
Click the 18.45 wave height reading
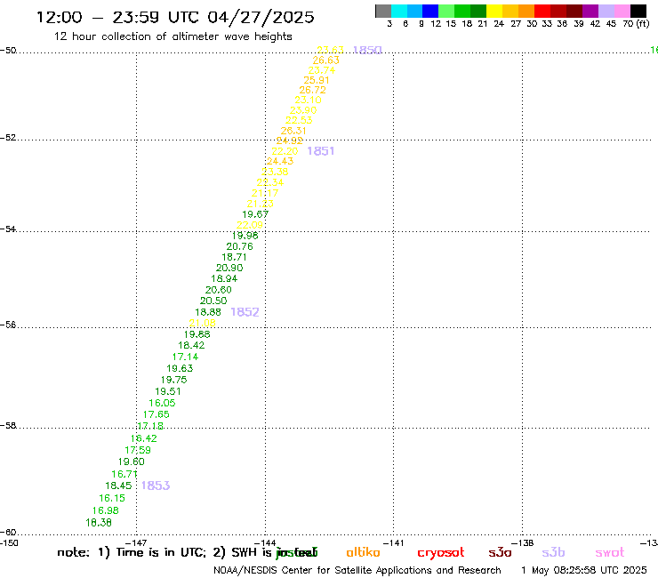click(118, 486)
